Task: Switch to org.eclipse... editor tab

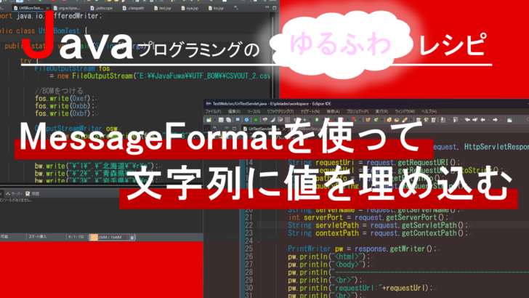Action: point(68,8)
